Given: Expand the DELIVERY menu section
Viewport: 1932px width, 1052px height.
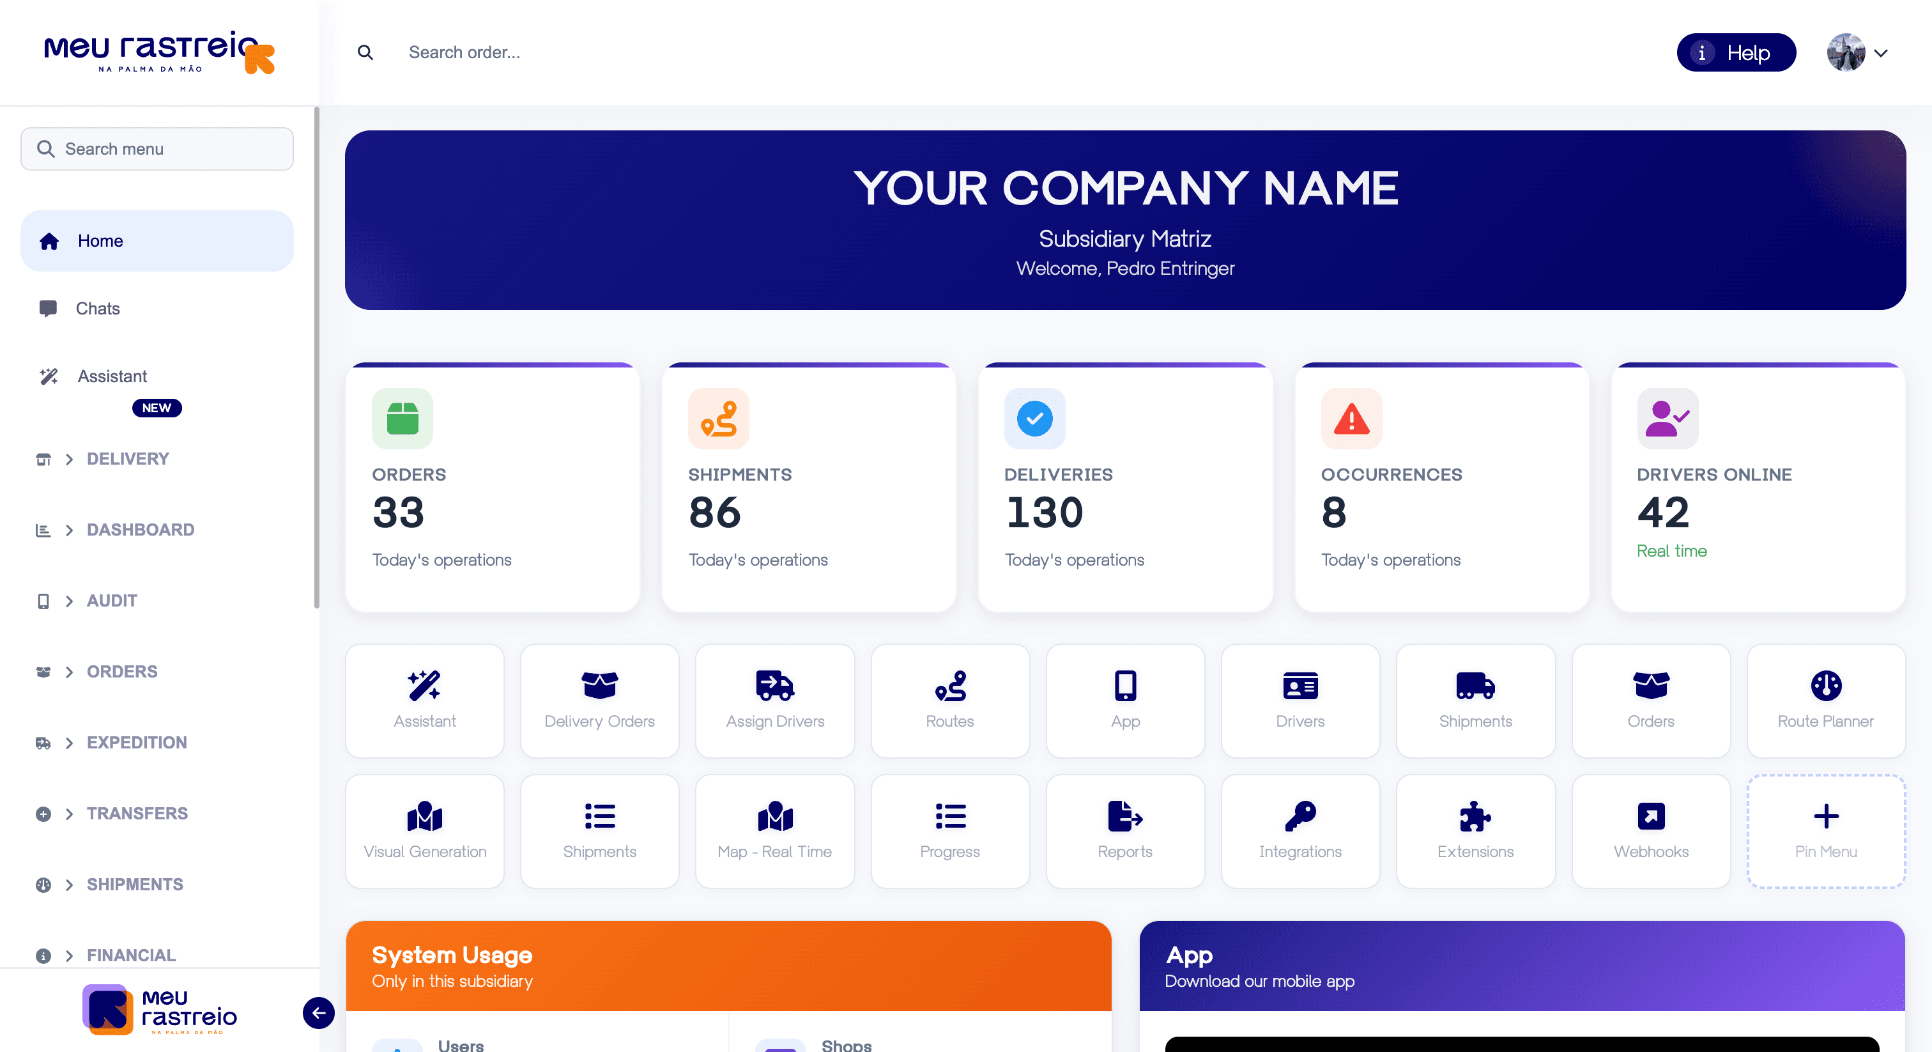Looking at the screenshot, I should tap(128, 458).
